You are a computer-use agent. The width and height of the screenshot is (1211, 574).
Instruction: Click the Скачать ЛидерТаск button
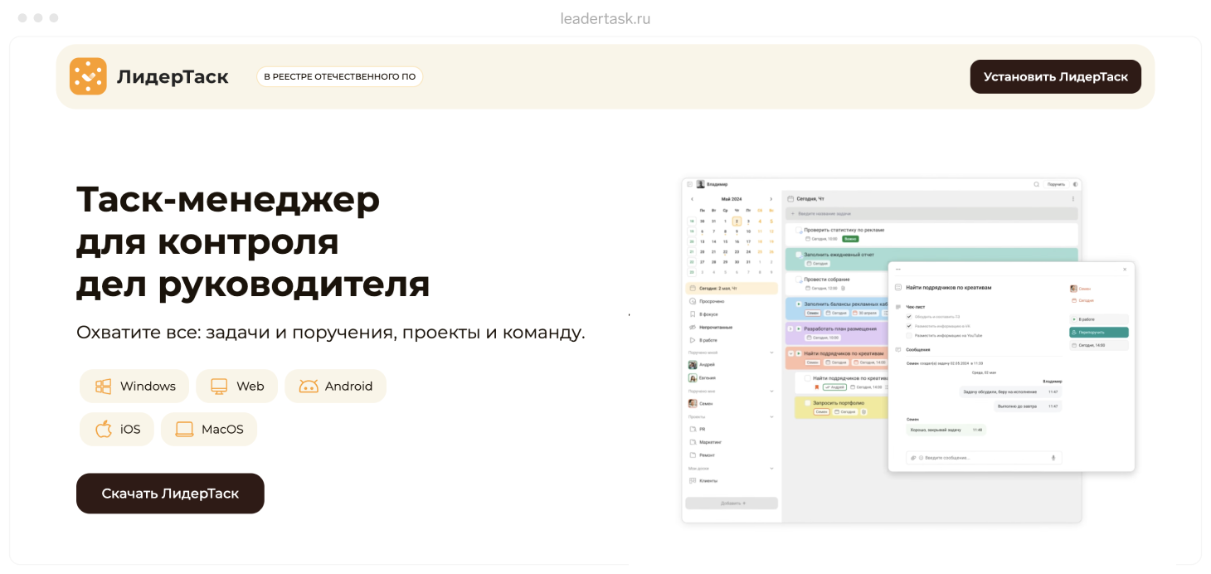[x=170, y=494]
